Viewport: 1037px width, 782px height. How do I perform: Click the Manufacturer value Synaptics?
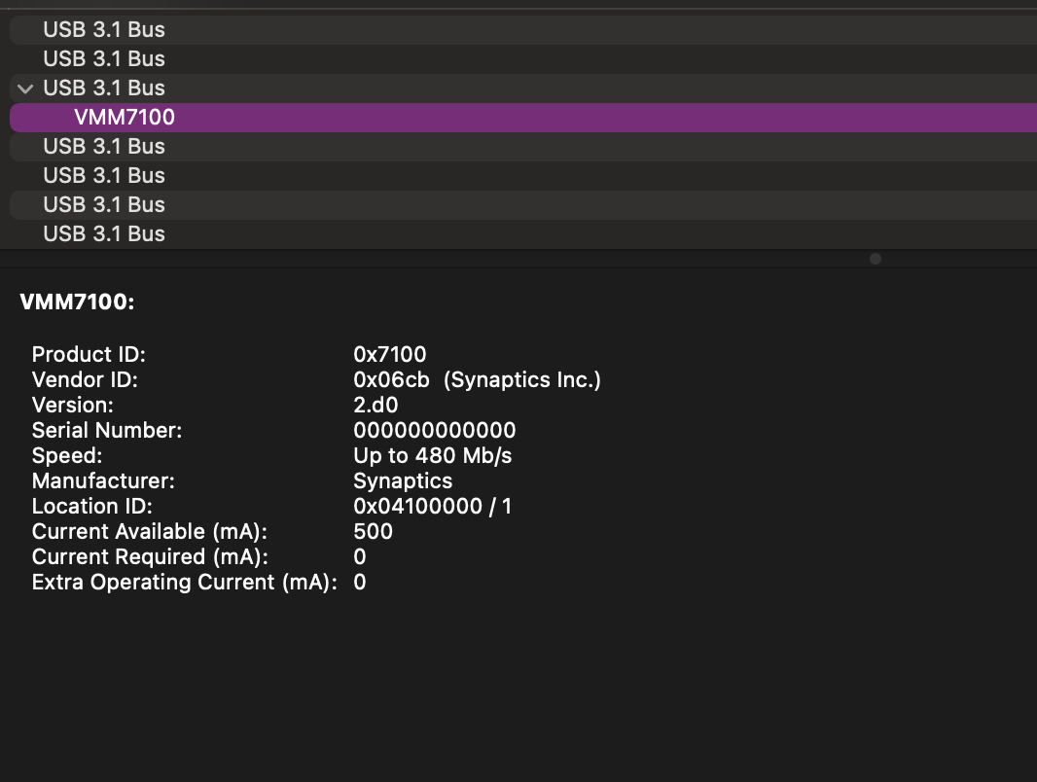pyautogui.click(x=403, y=481)
